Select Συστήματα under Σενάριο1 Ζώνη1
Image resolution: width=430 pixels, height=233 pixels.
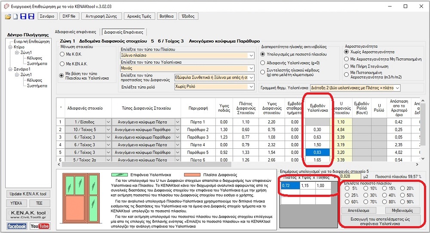[37, 86]
